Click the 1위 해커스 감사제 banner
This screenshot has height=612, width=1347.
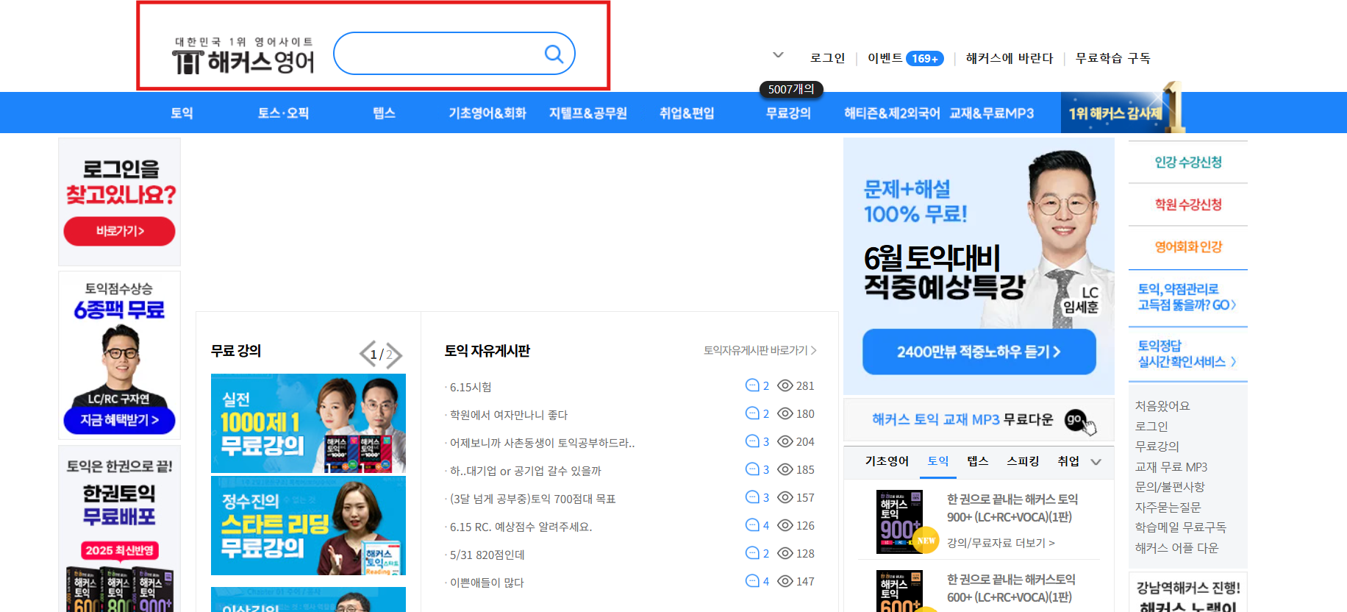1121,113
